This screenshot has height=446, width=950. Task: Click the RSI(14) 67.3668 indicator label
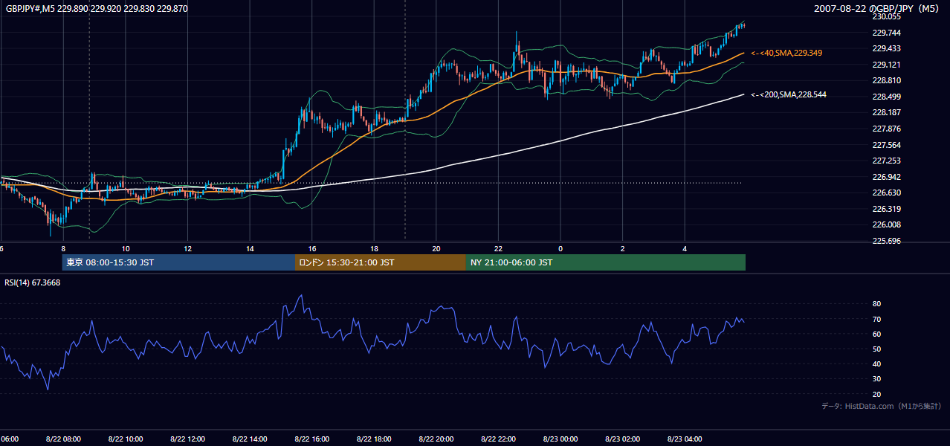33,282
